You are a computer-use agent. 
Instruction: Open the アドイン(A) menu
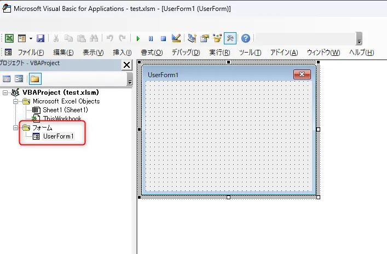(284, 53)
